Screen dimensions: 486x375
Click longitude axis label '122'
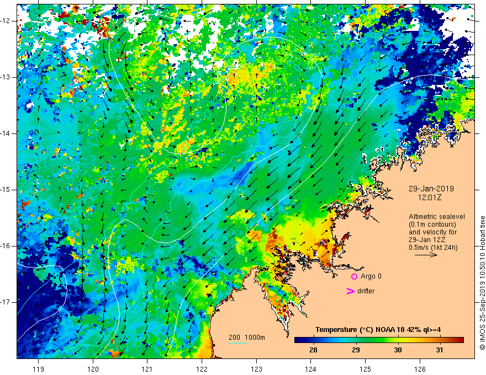(x=202, y=369)
